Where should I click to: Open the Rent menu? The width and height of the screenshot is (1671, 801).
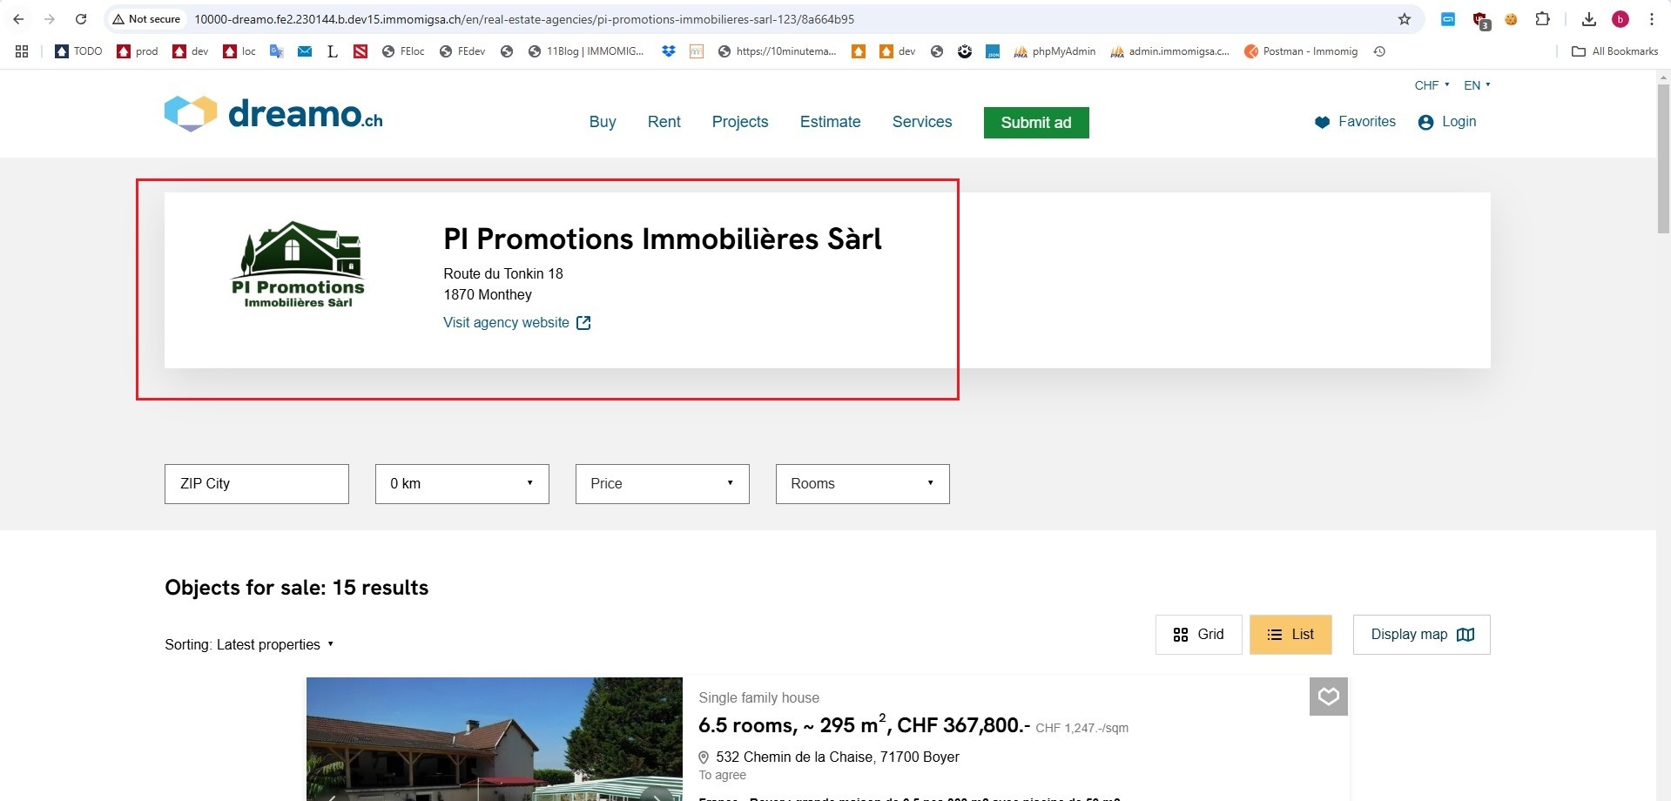(x=664, y=122)
